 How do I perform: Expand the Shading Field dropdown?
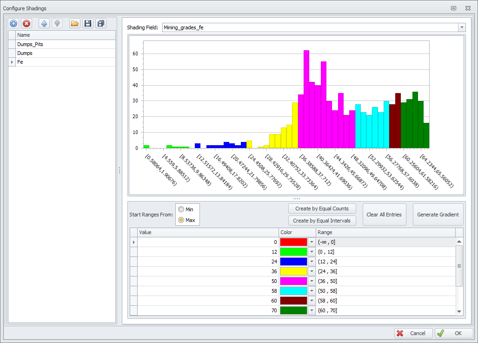point(461,27)
